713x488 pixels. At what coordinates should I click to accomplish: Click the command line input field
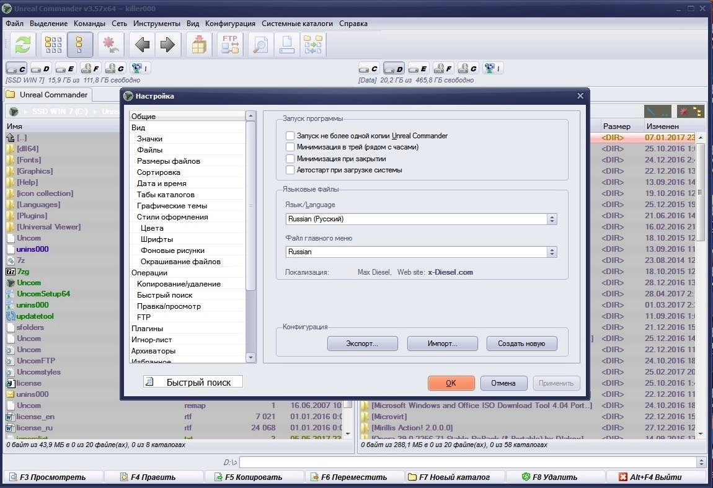[467, 462]
